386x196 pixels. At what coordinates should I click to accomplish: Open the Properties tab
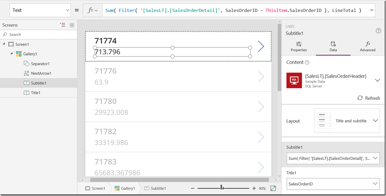coord(299,46)
